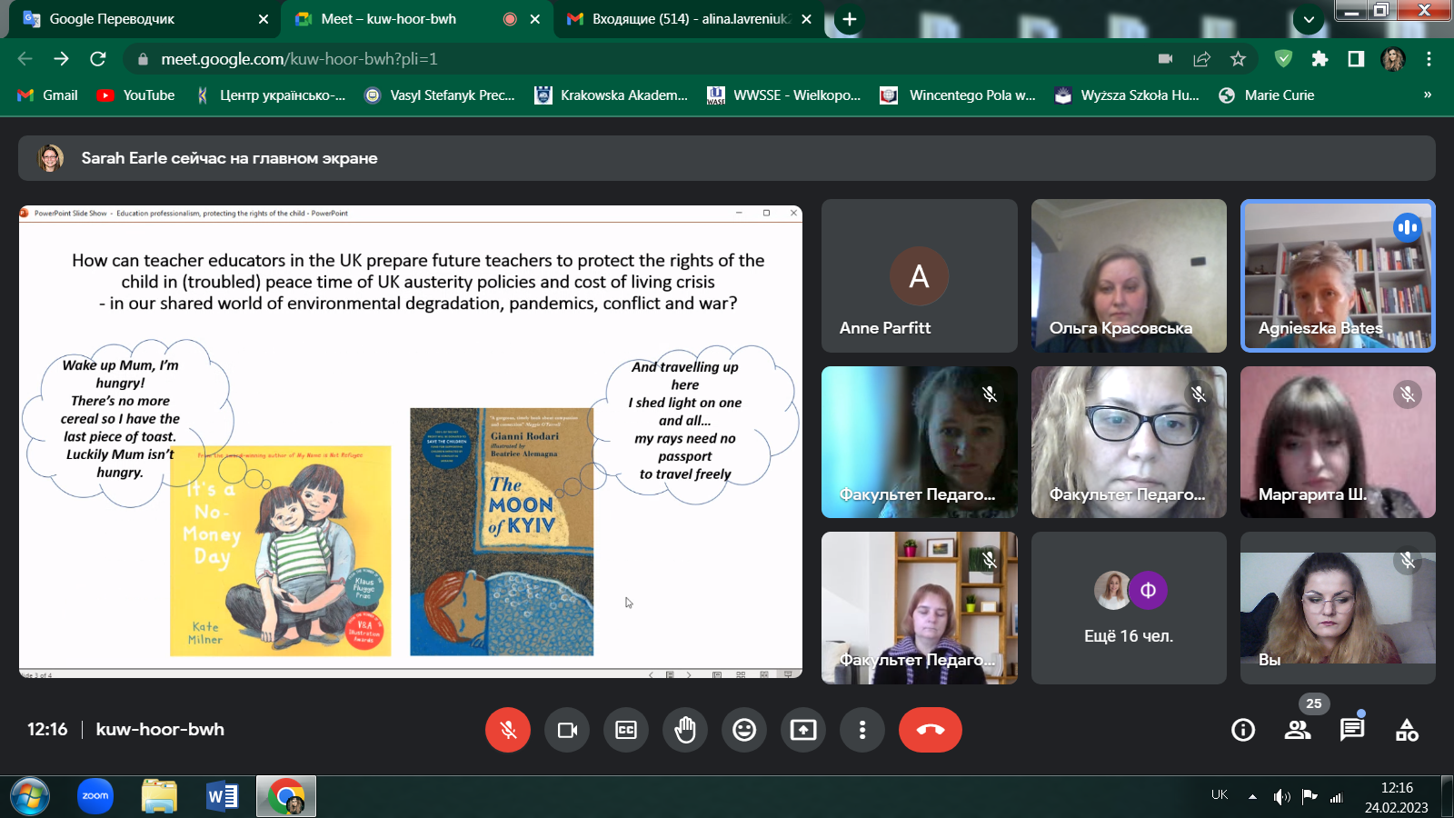
Task: Toggle the browser side panel
Action: [1356, 59]
